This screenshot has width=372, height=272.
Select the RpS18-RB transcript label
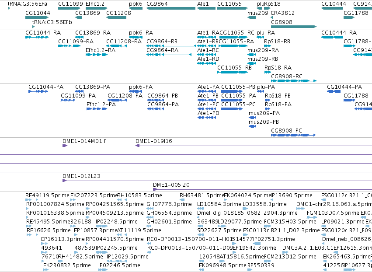[277, 41]
